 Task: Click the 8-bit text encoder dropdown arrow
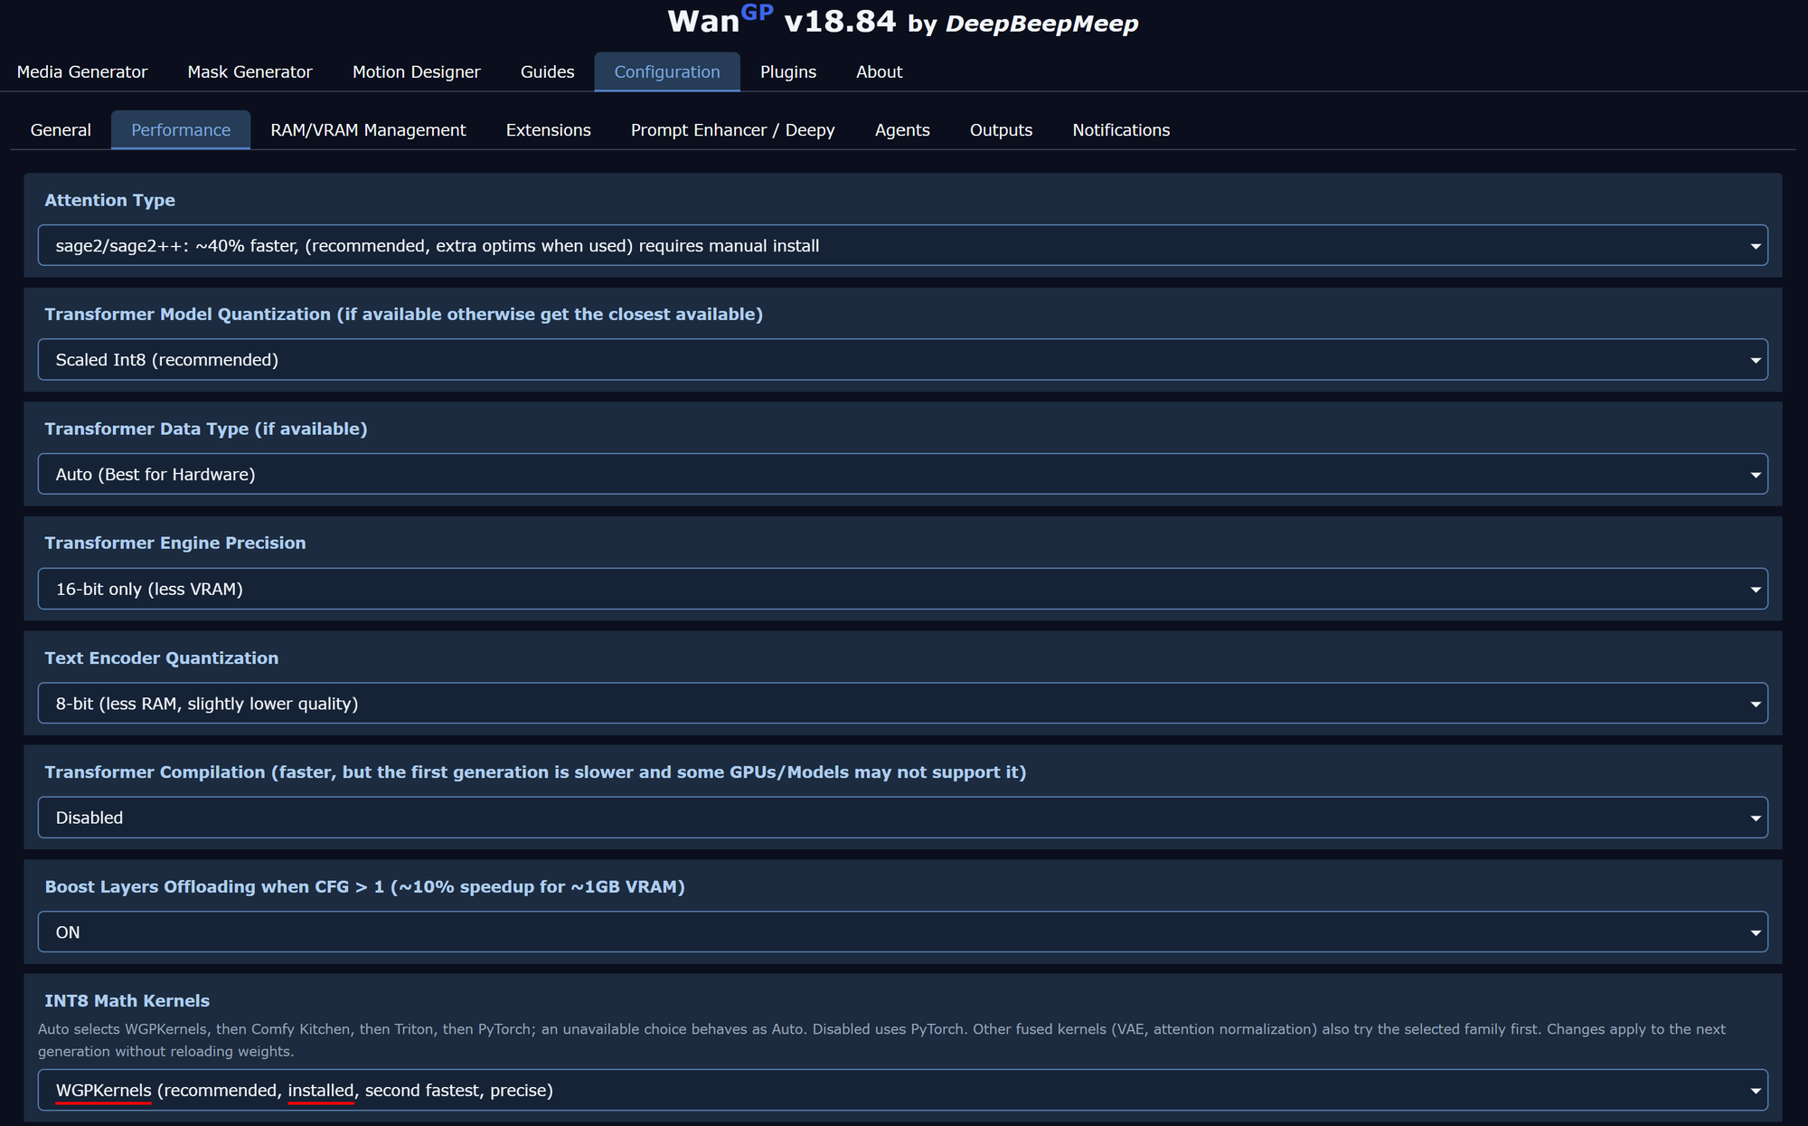[x=1755, y=704]
